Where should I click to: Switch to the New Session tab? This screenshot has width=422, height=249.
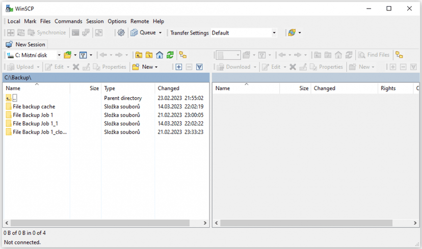click(25, 44)
